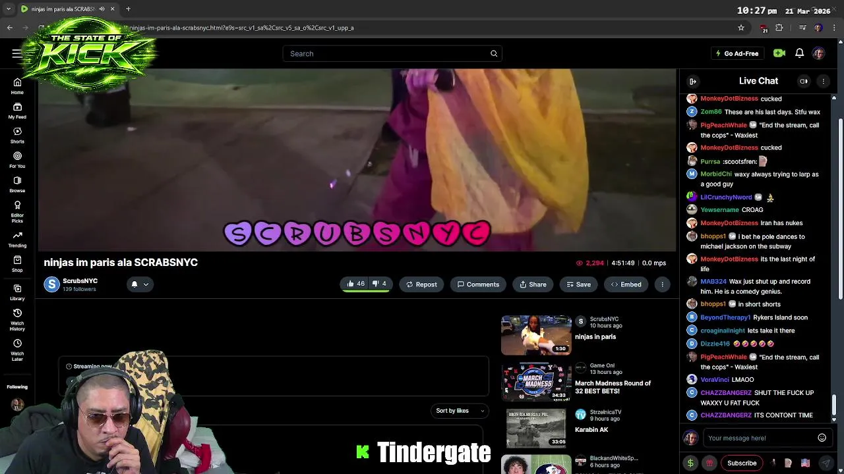The width and height of the screenshot is (844, 474).
Task: Click the green dollar rant icon
Action: tap(690, 463)
